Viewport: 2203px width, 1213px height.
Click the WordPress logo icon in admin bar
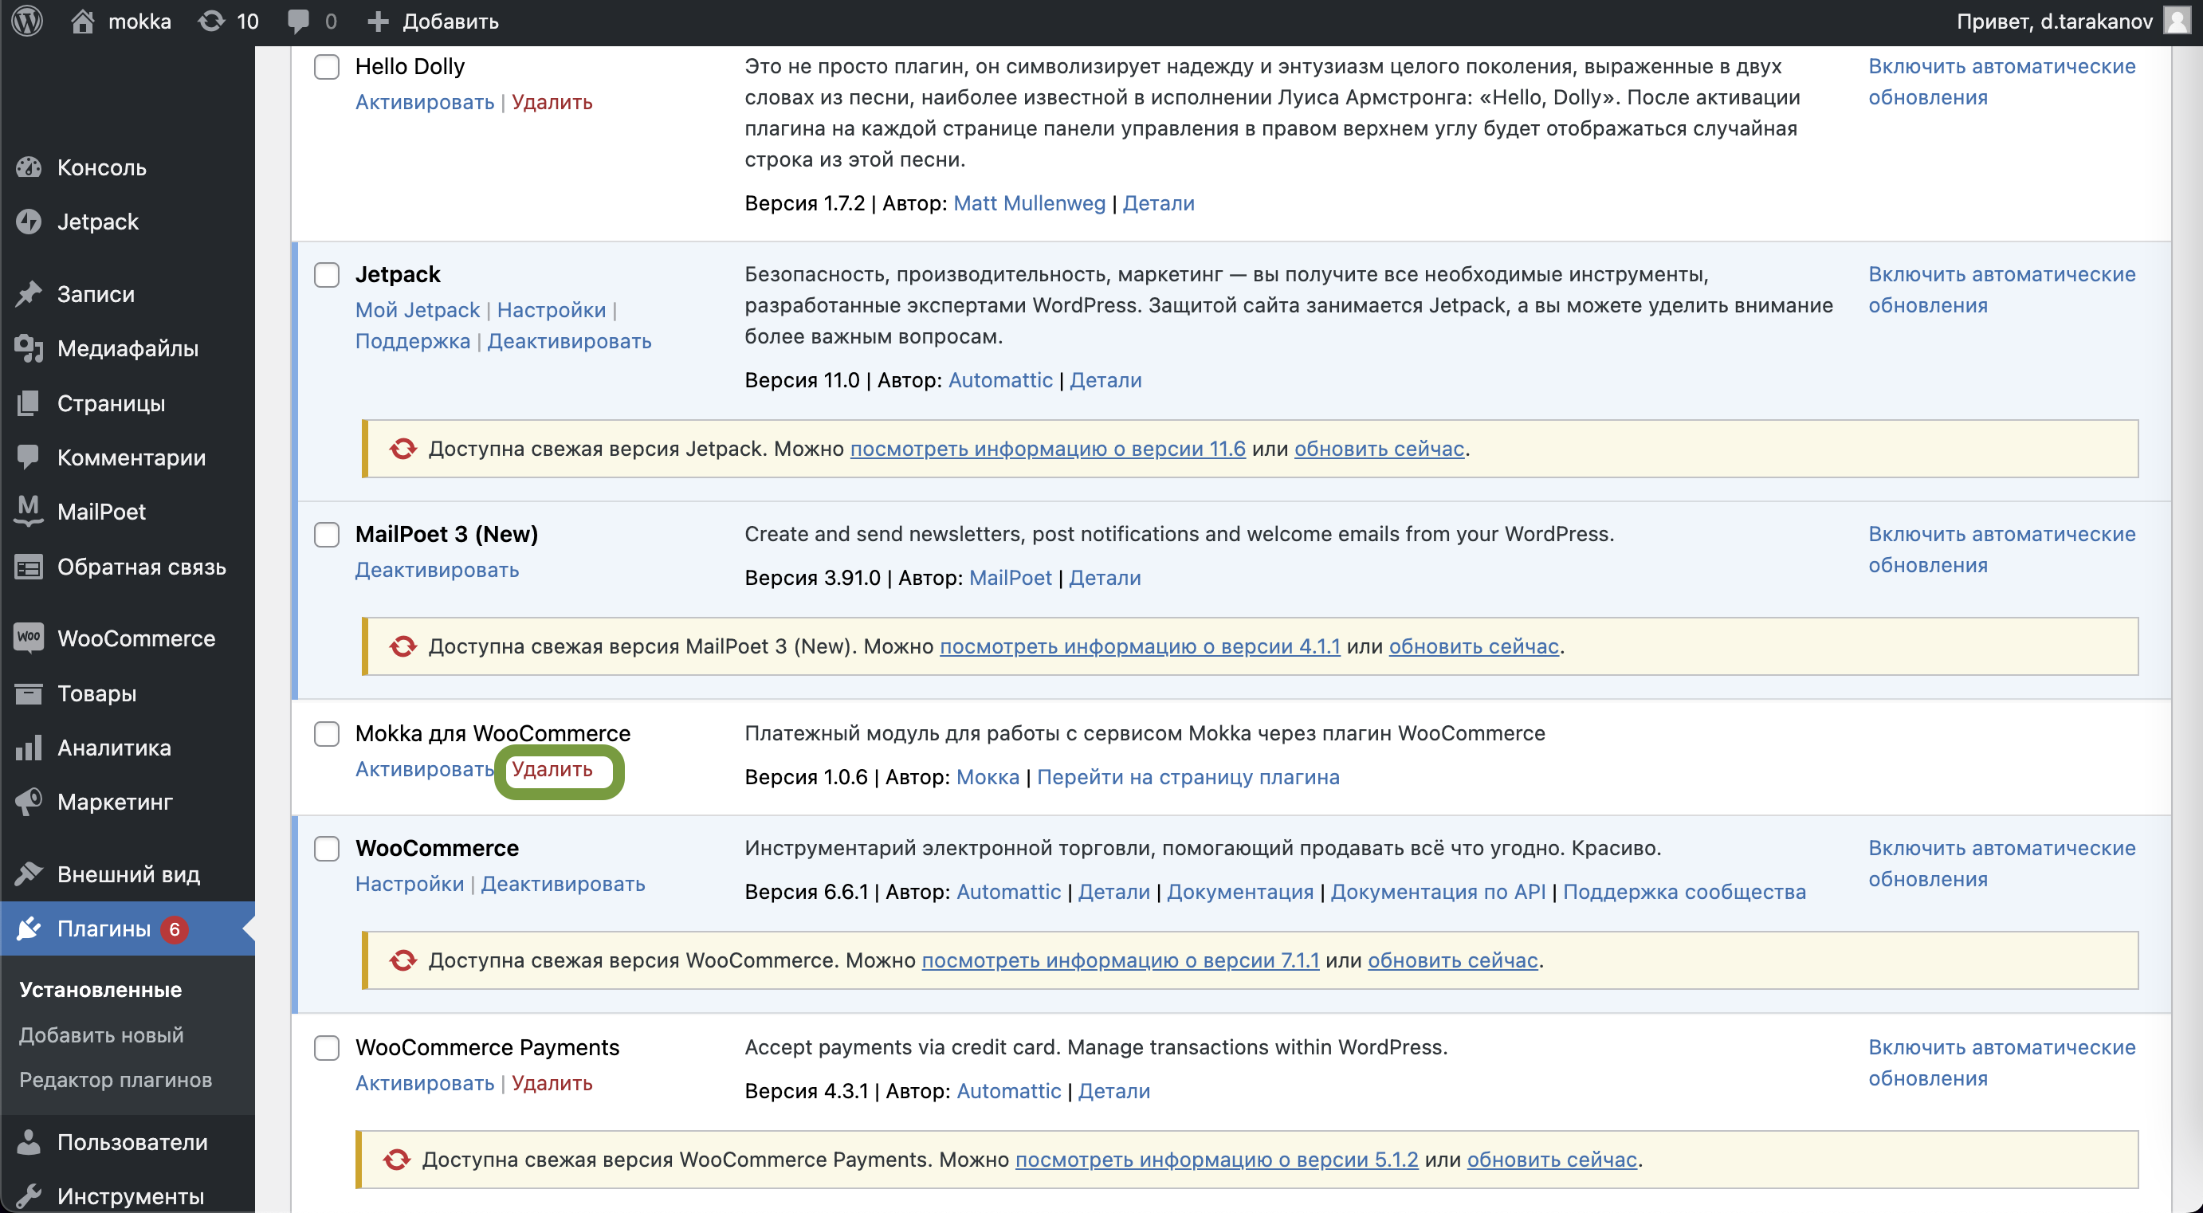pos(27,22)
